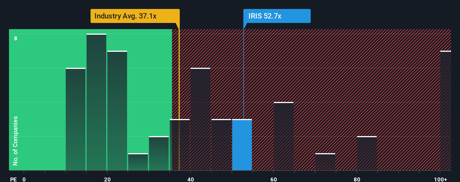Click the 'PE' axis label
460x182 pixels.
coord(13,179)
